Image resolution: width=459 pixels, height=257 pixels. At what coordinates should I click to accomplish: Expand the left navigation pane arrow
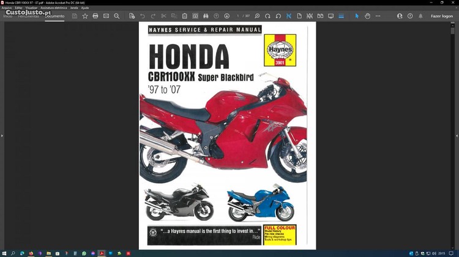point(2,136)
